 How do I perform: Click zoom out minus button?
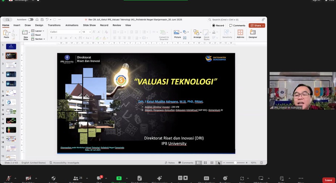coord(224,163)
